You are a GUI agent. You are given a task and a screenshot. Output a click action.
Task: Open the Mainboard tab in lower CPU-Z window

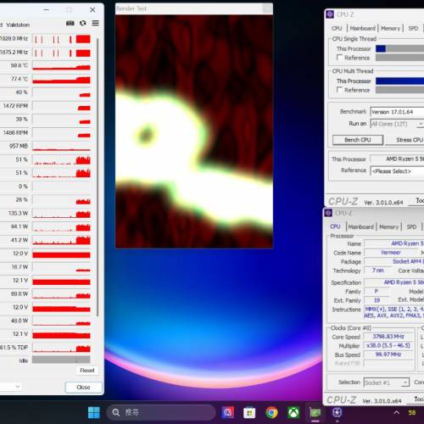click(360, 226)
